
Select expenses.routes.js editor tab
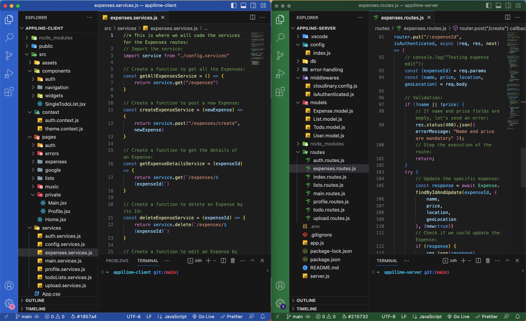[402, 18]
